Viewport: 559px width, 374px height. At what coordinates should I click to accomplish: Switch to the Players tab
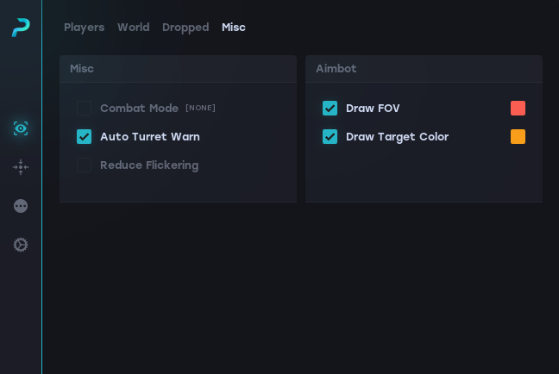tap(85, 28)
